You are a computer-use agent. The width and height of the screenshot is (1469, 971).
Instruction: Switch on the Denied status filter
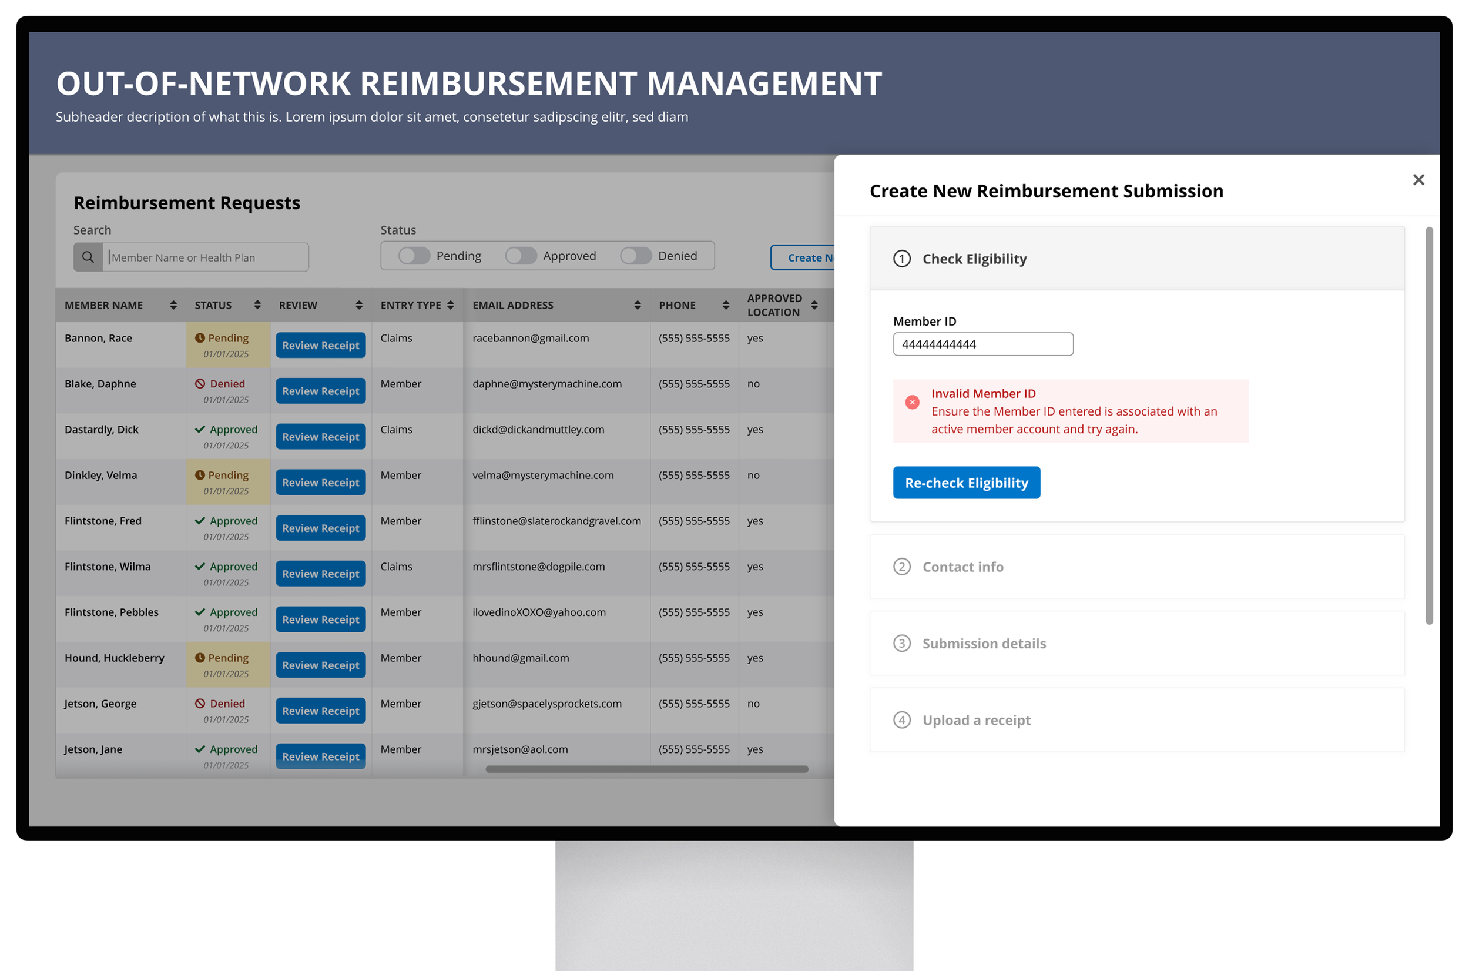[x=636, y=256]
